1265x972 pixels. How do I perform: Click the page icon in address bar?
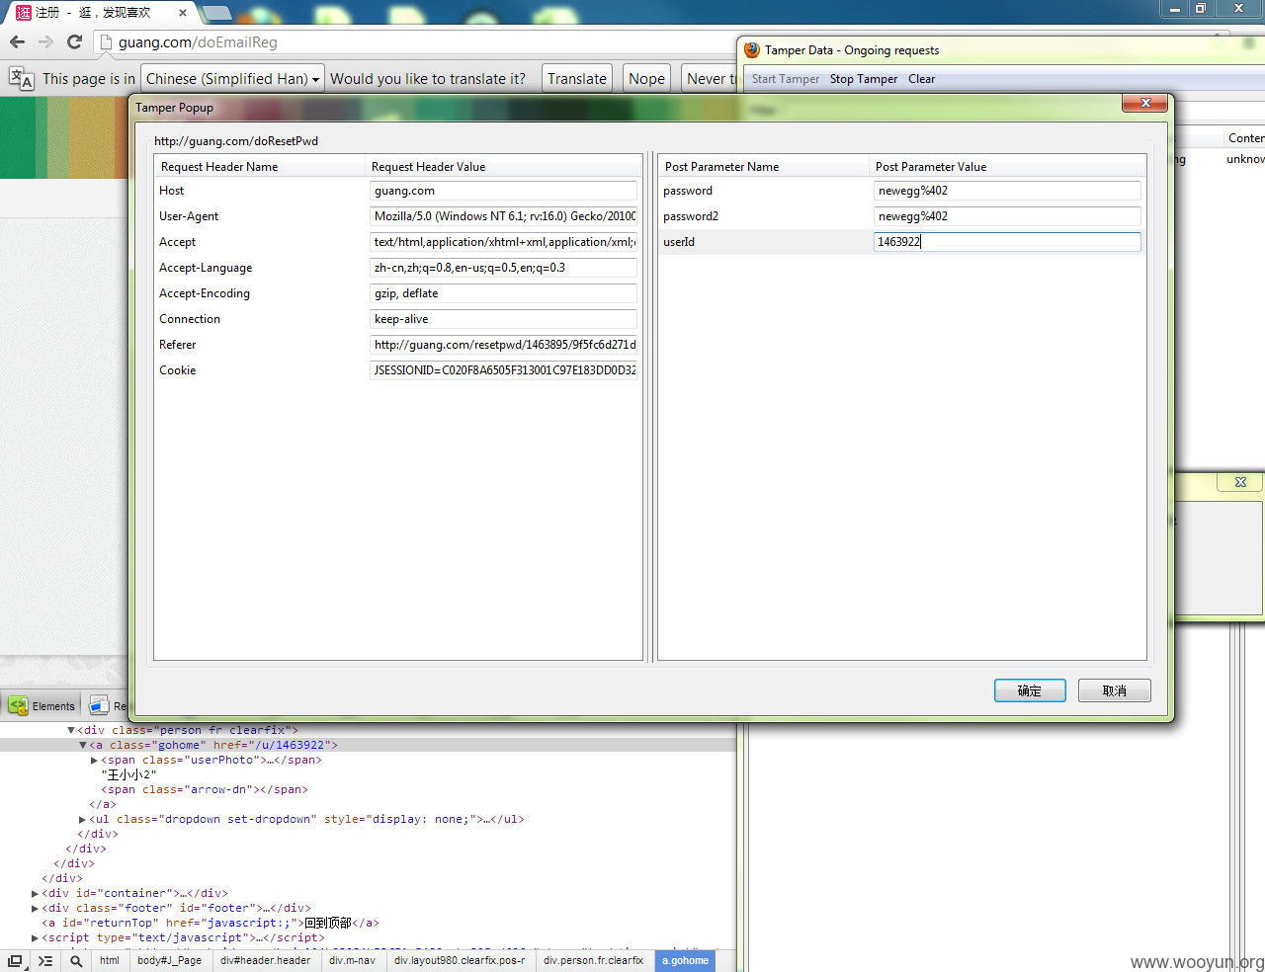coord(107,42)
